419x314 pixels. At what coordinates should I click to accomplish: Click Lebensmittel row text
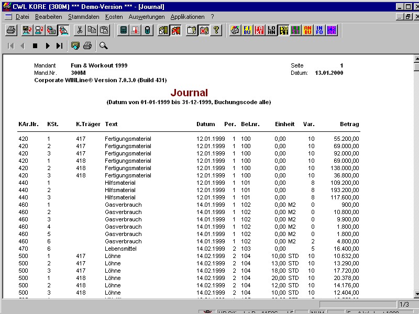pyautogui.click(x=120, y=249)
